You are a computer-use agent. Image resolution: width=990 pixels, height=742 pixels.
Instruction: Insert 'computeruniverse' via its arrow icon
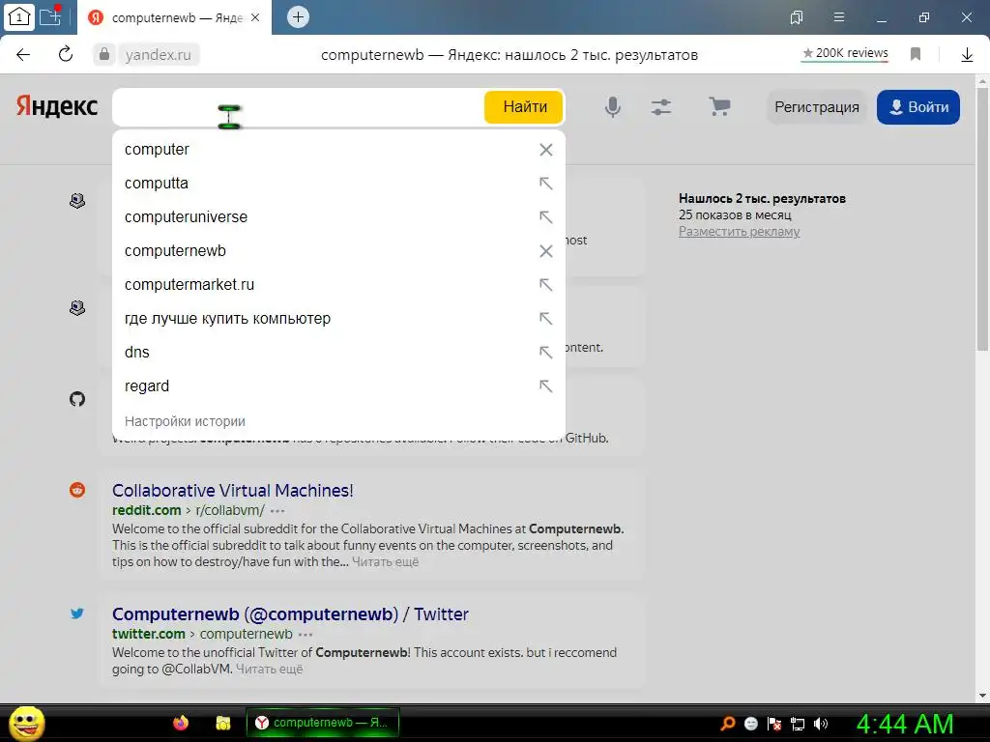tap(546, 217)
